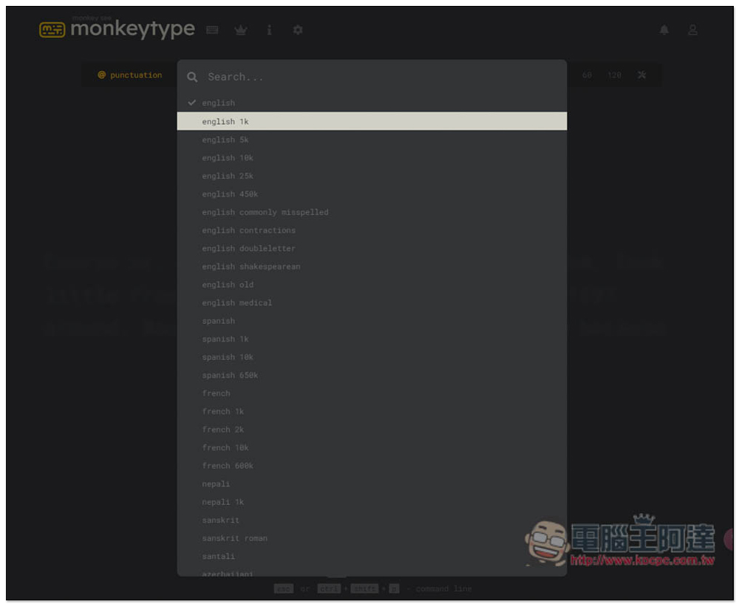Choose english 25k language

[x=372, y=176]
